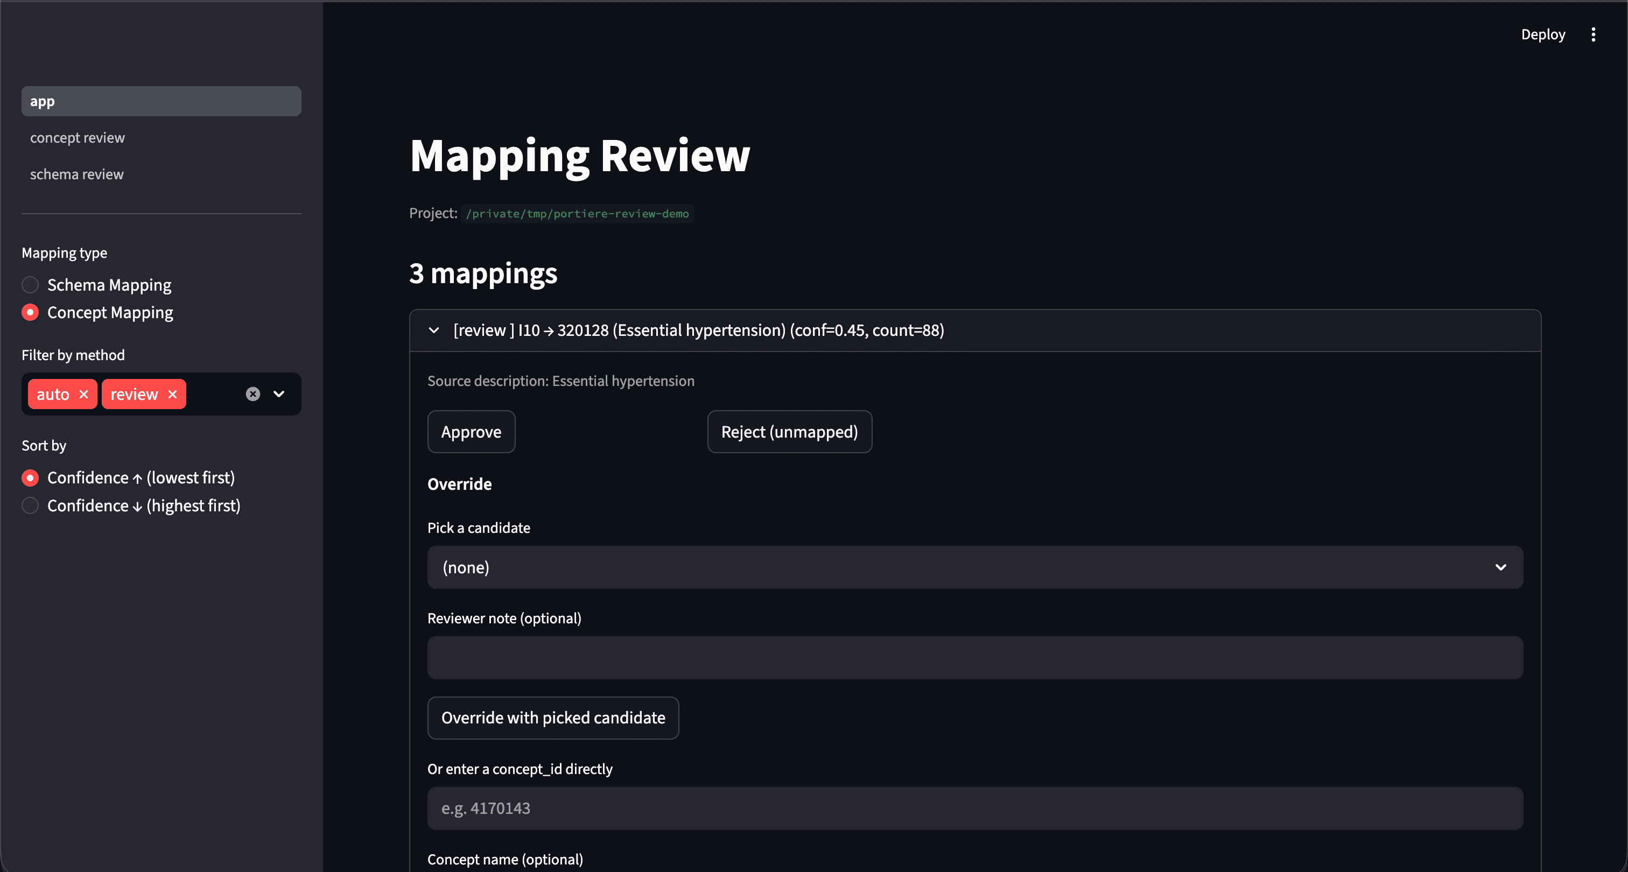Remove the review filter tag
Viewport: 1628px width, 872px height.
[172, 395]
